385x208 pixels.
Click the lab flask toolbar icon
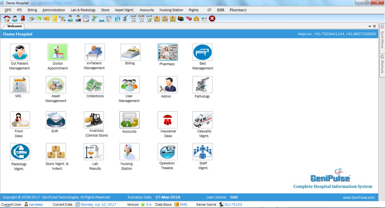tap(101, 18)
